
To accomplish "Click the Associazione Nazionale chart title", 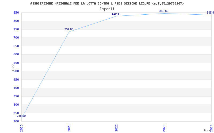I will point(107,3).
